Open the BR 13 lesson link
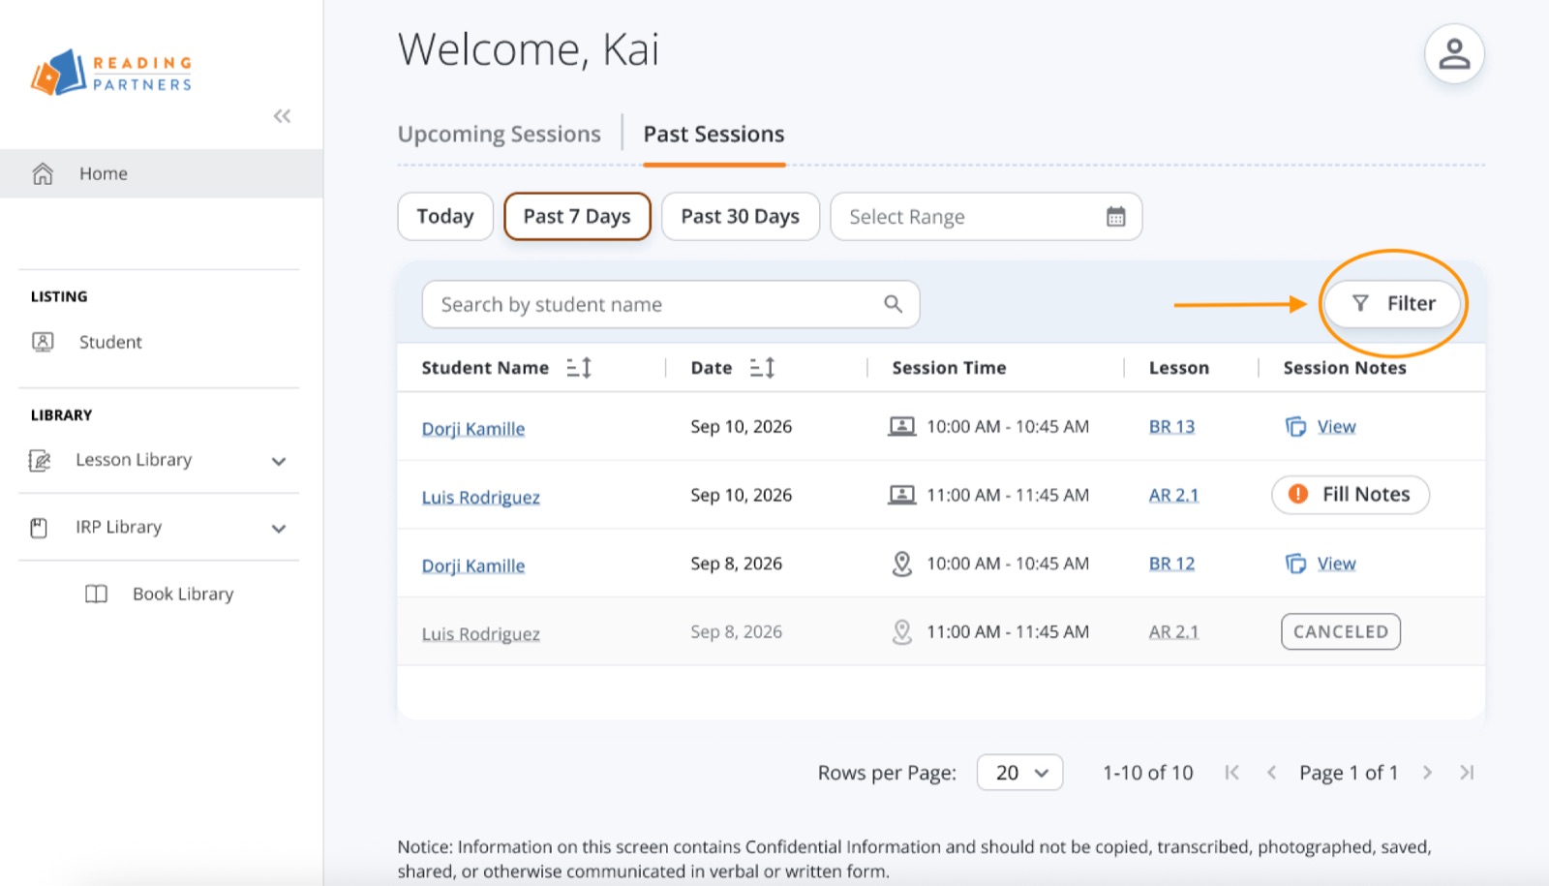Screen dimensions: 1549x886 tap(1171, 426)
